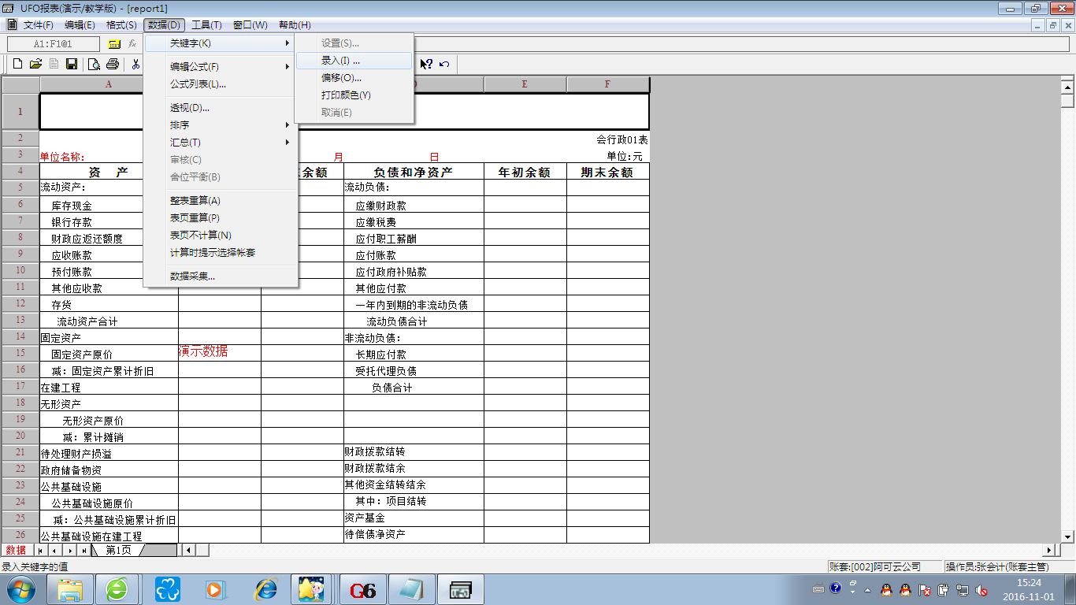
Task: Click the Printer icon in the toolbar
Action: pyautogui.click(x=112, y=64)
